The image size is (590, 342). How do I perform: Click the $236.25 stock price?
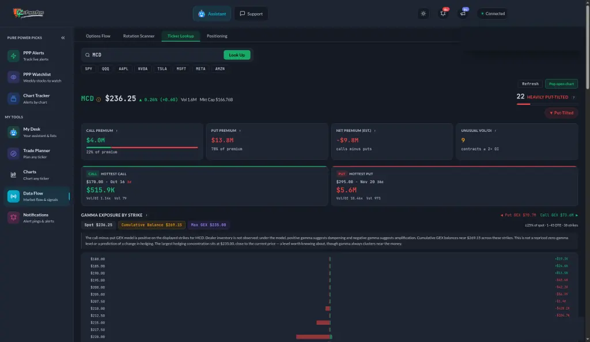point(120,99)
